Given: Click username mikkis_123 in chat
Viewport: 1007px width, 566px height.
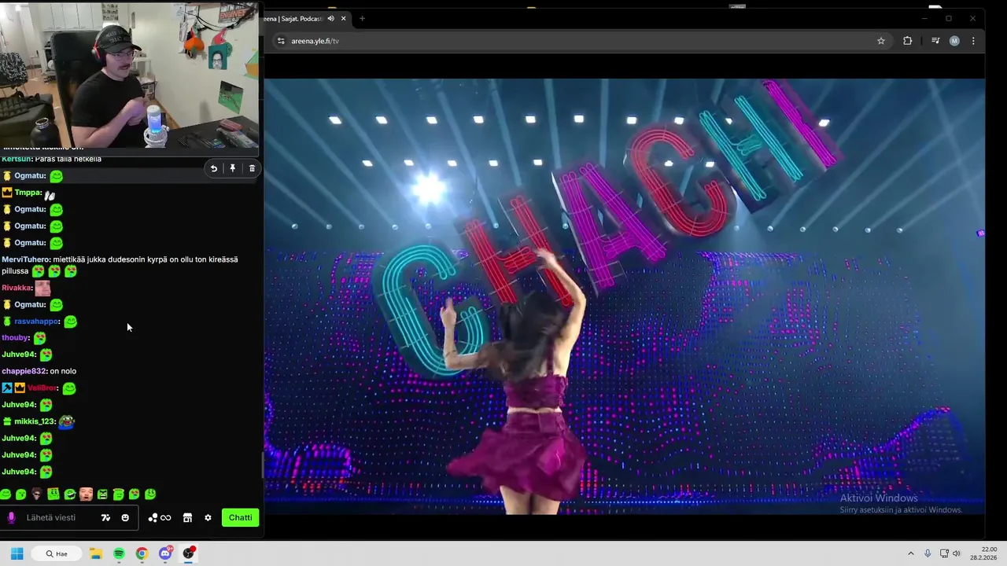Looking at the screenshot, I should tap(35, 421).
